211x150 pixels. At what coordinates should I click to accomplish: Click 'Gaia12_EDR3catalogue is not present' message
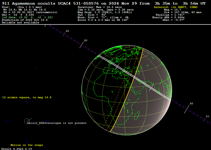click(57, 123)
